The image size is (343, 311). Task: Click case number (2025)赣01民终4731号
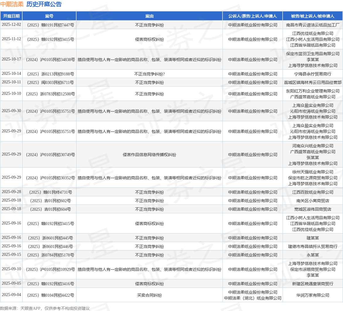coord(50,192)
